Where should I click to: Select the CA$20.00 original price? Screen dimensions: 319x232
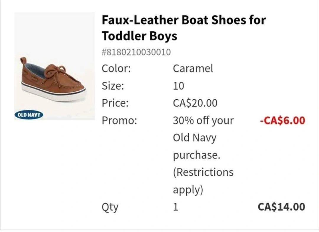click(195, 103)
